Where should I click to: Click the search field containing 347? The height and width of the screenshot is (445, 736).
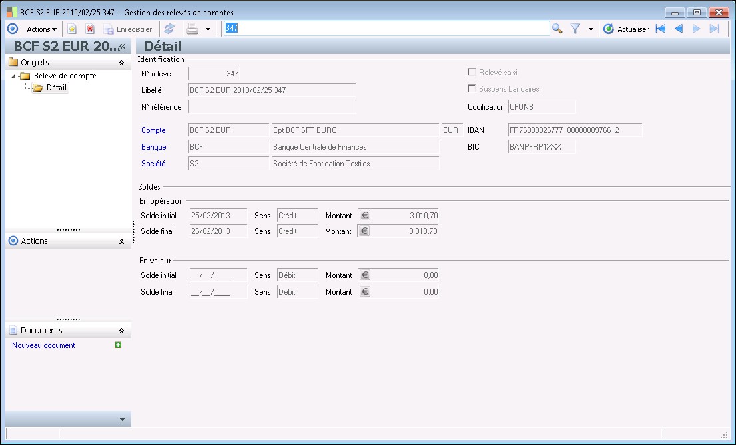(386, 28)
